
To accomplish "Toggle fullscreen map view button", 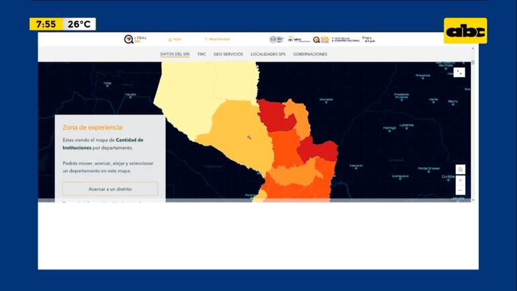I will (459, 72).
